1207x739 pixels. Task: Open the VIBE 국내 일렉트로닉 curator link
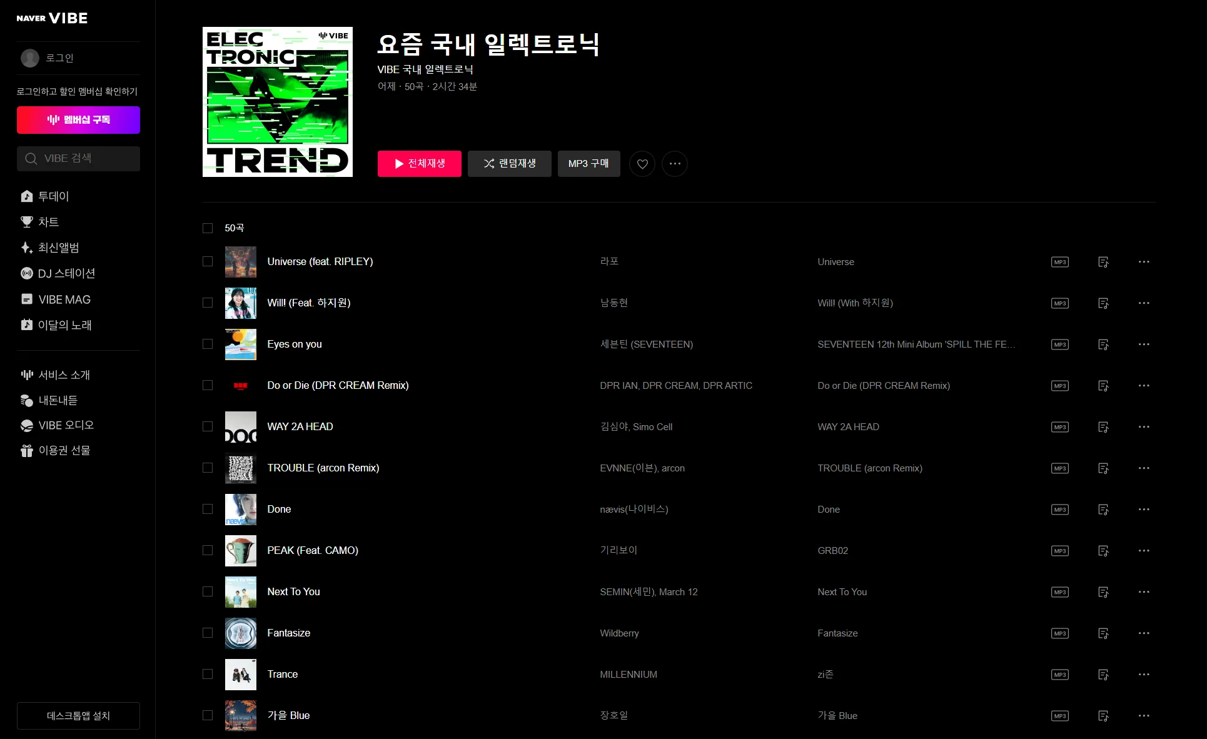pyautogui.click(x=425, y=69)
